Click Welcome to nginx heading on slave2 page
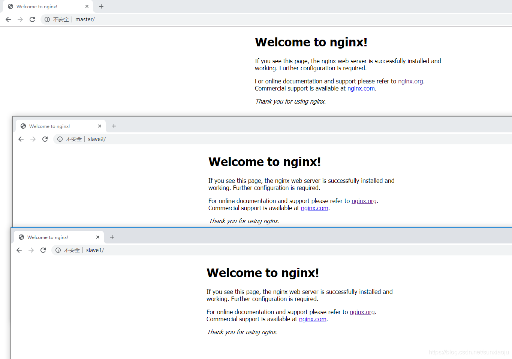 point(265,162)
